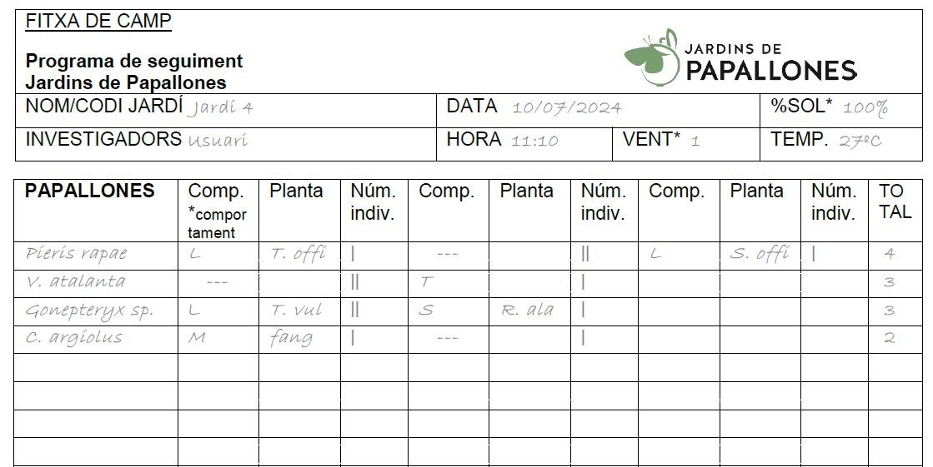Click the S. offi plant cell
The height and width of the screenshot is (467, 933).
pos(760,256)
